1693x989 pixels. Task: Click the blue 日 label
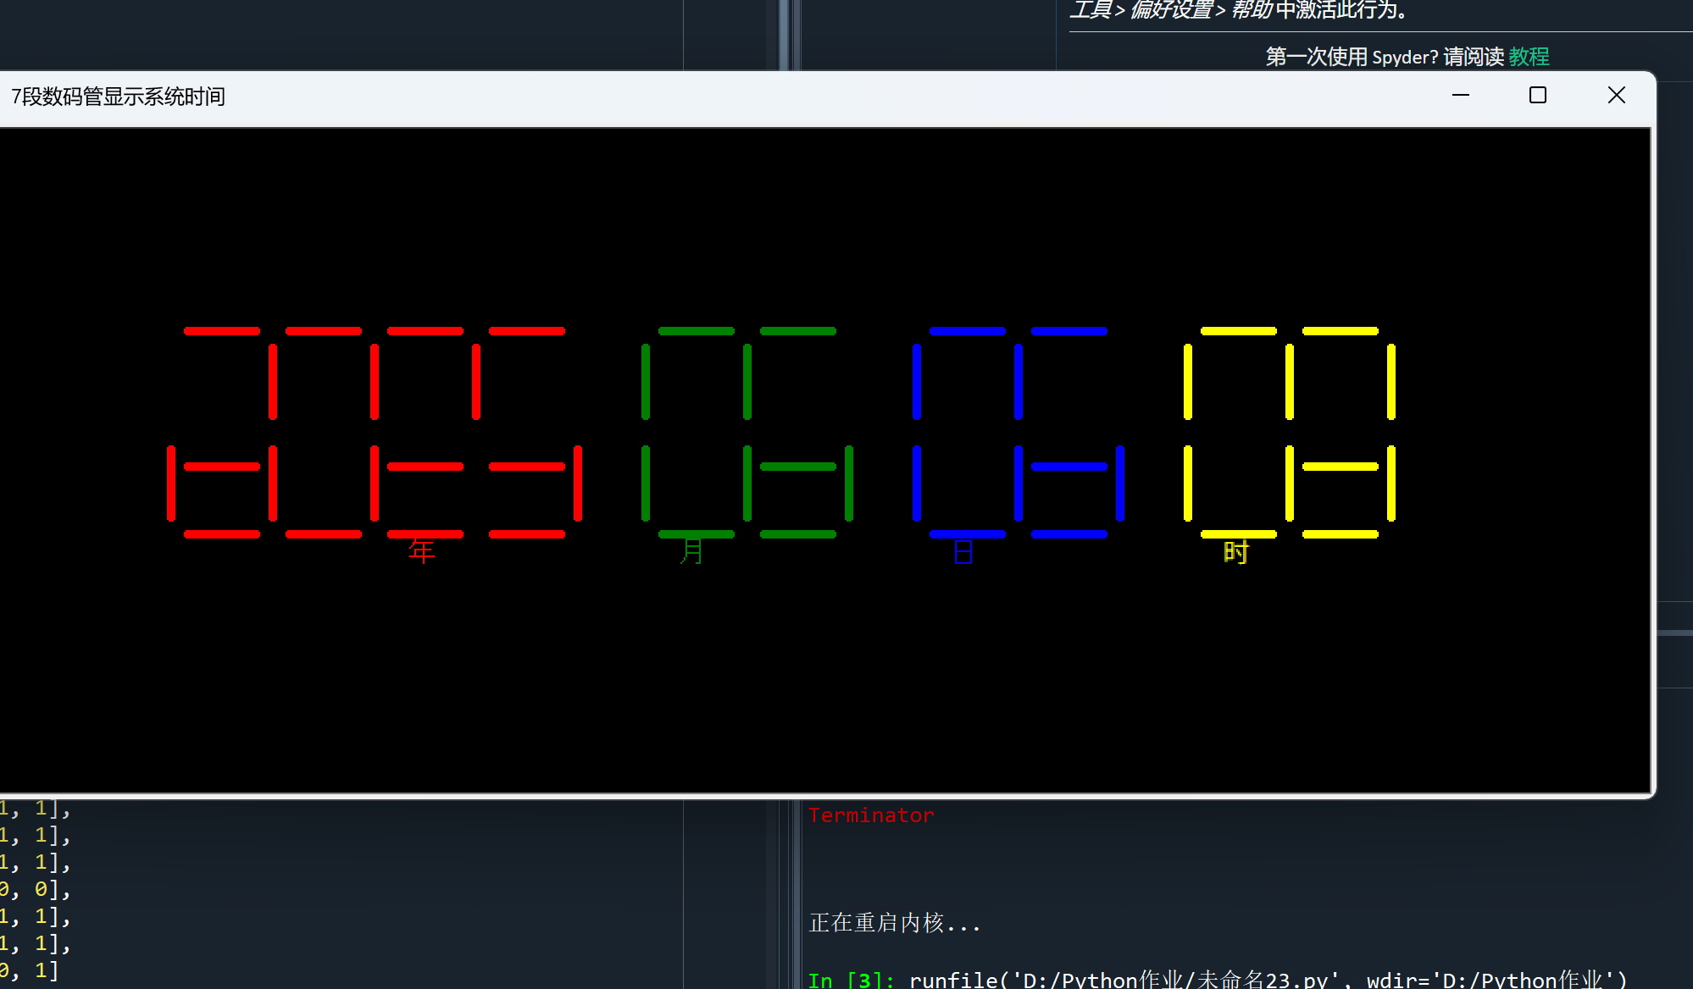[963, 553]
